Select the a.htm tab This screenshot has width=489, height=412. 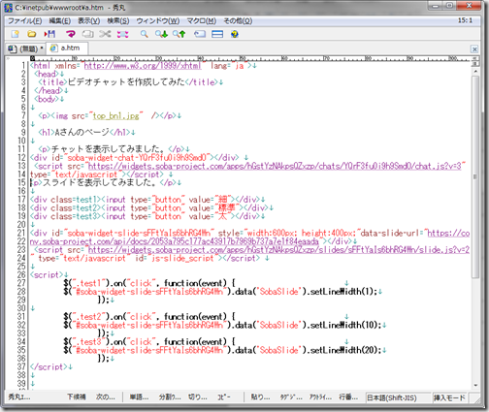(x=67, y=48)
